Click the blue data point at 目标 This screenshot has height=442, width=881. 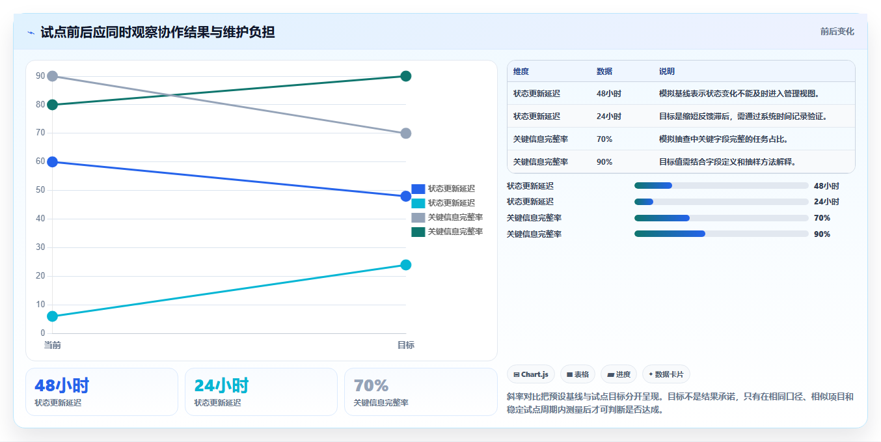point(406,196)
